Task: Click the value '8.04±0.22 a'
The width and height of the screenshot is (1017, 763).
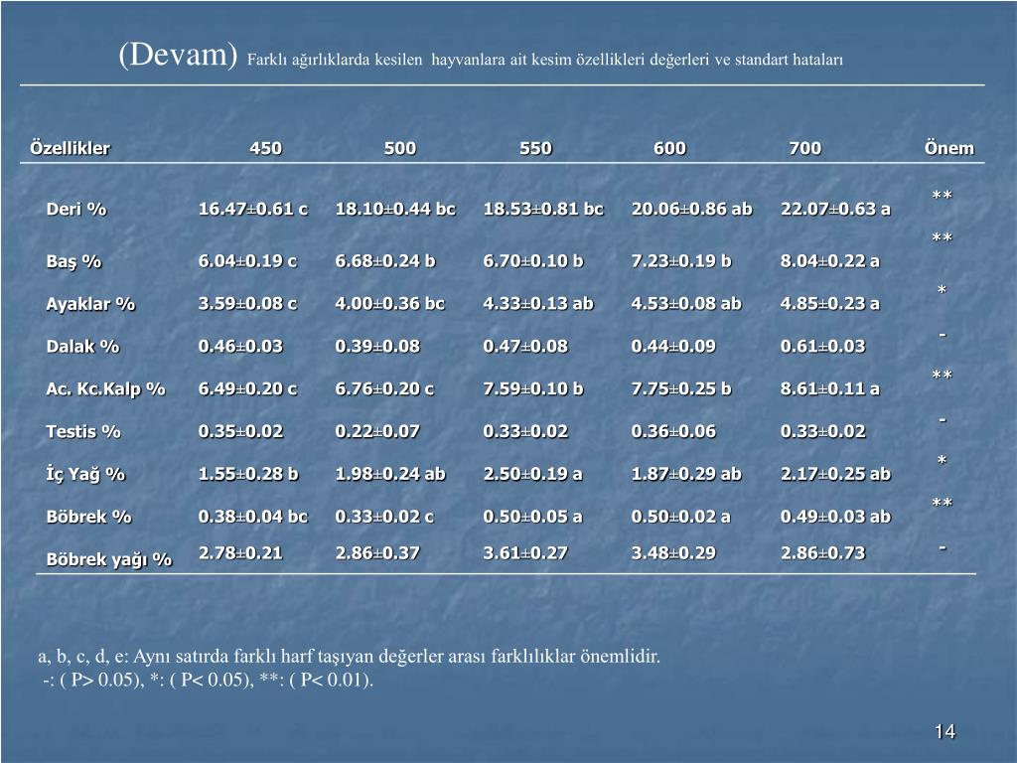Action: pyautogui.click(x=830, y=261)
